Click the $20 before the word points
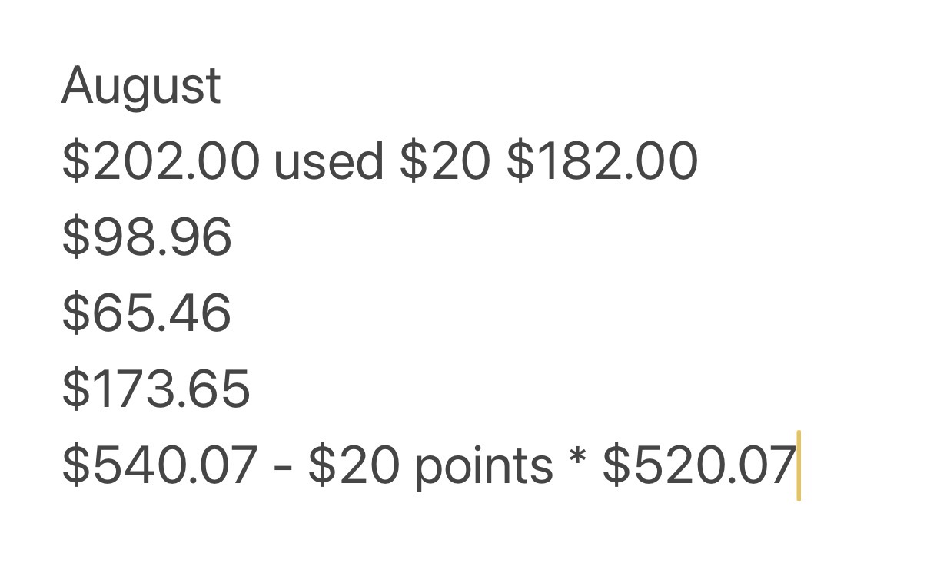The height and width of the screenshot is (566, 927). (353, 465)
